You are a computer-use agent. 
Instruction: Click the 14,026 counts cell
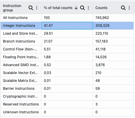click(x=113, y=57)
